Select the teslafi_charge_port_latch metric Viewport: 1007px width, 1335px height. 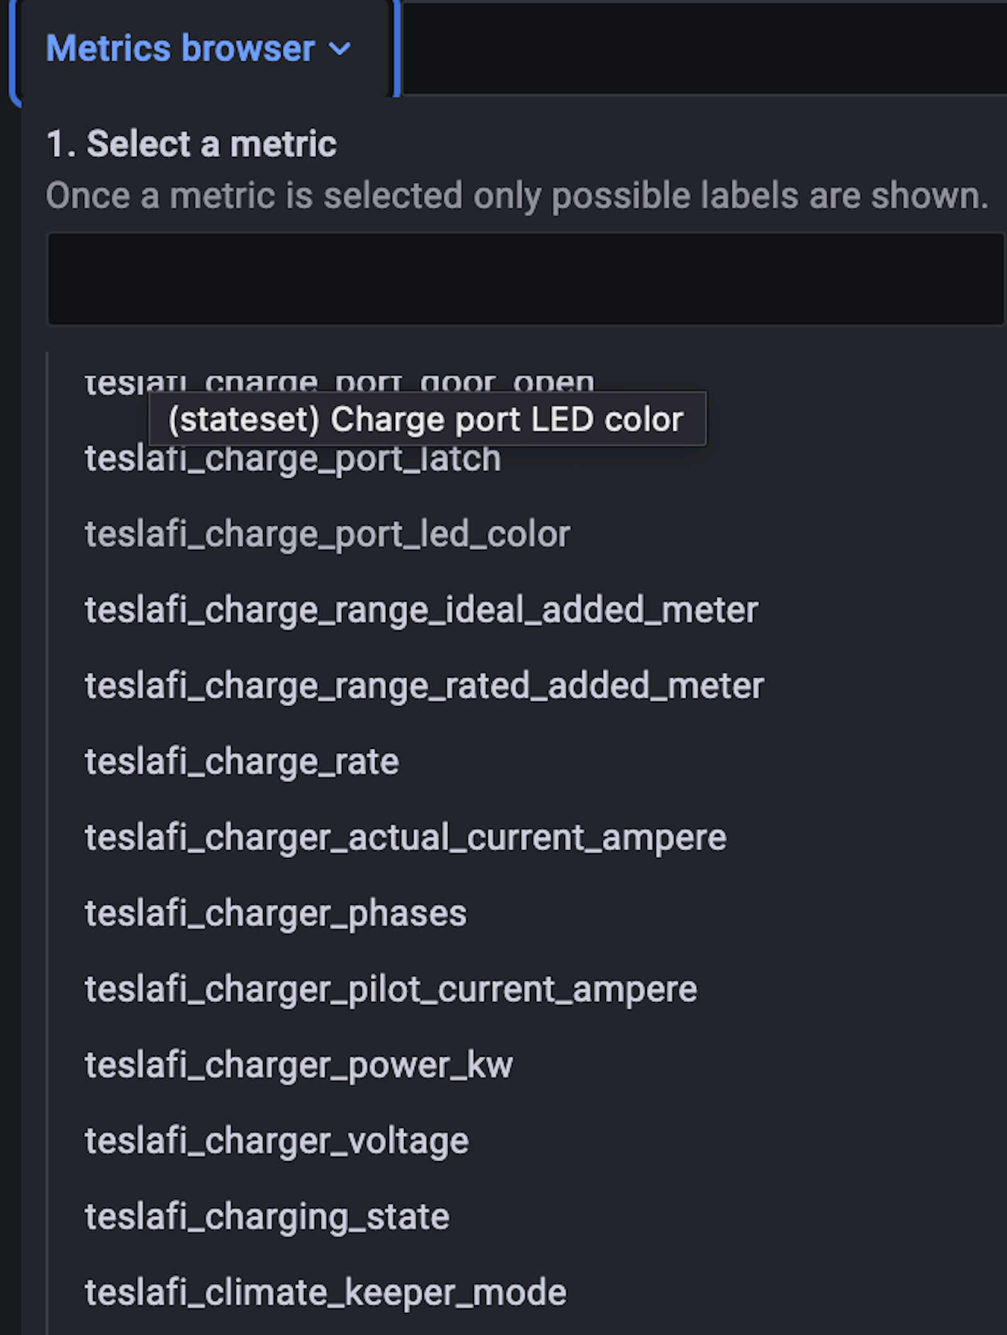tap(293, 457)
